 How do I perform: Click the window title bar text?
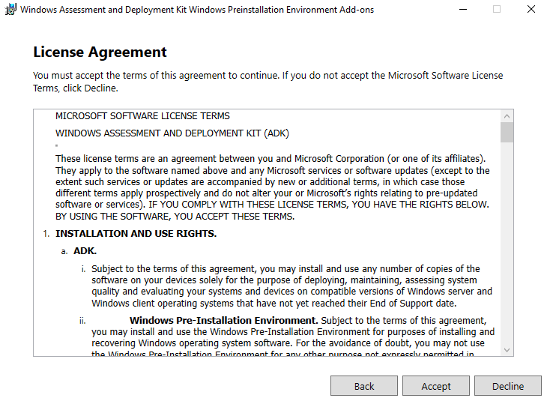197,10
